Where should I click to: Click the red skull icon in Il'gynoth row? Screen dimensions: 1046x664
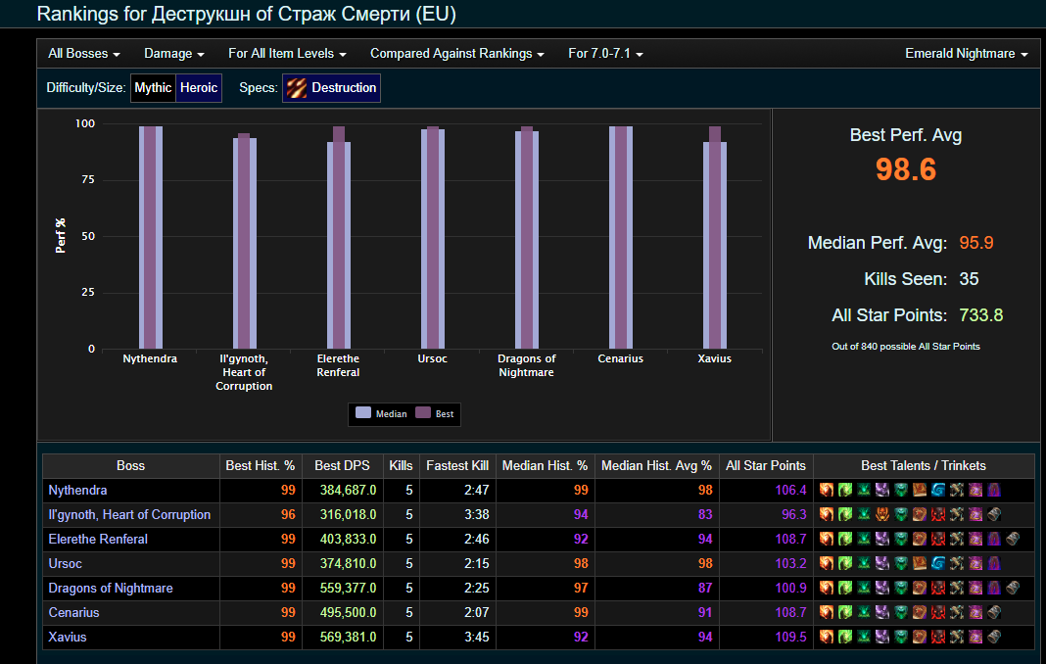point(938,514)
